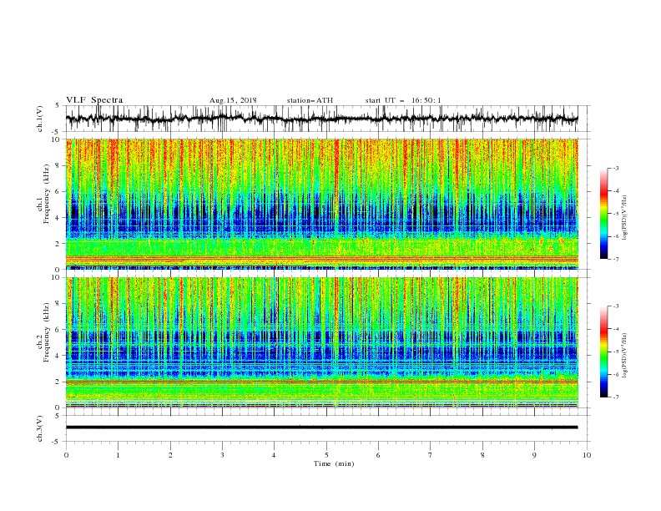Click the 'ch.1(V)' waveform axis label
Image resolution: width=661 pixels, height=511 pixels.
(x=40, y=119)
